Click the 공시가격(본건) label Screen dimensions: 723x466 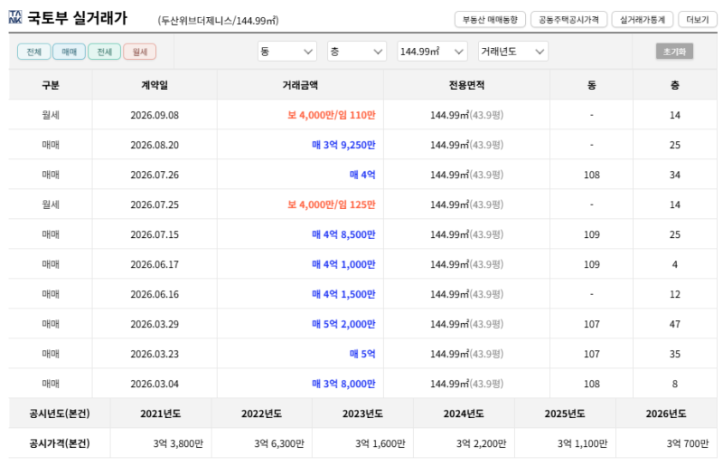pos(60,443)
